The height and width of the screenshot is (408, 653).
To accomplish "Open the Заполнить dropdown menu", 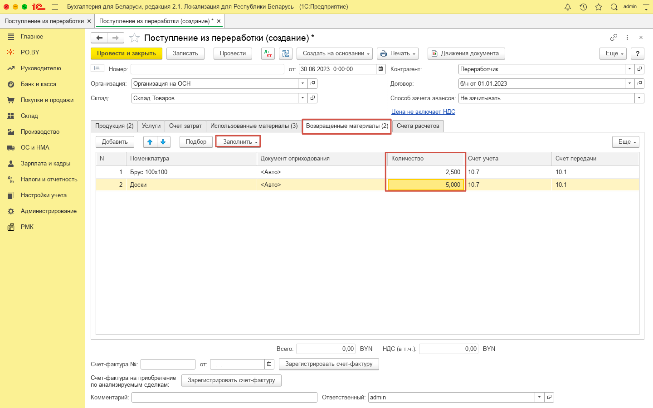I will pos(238,142).
